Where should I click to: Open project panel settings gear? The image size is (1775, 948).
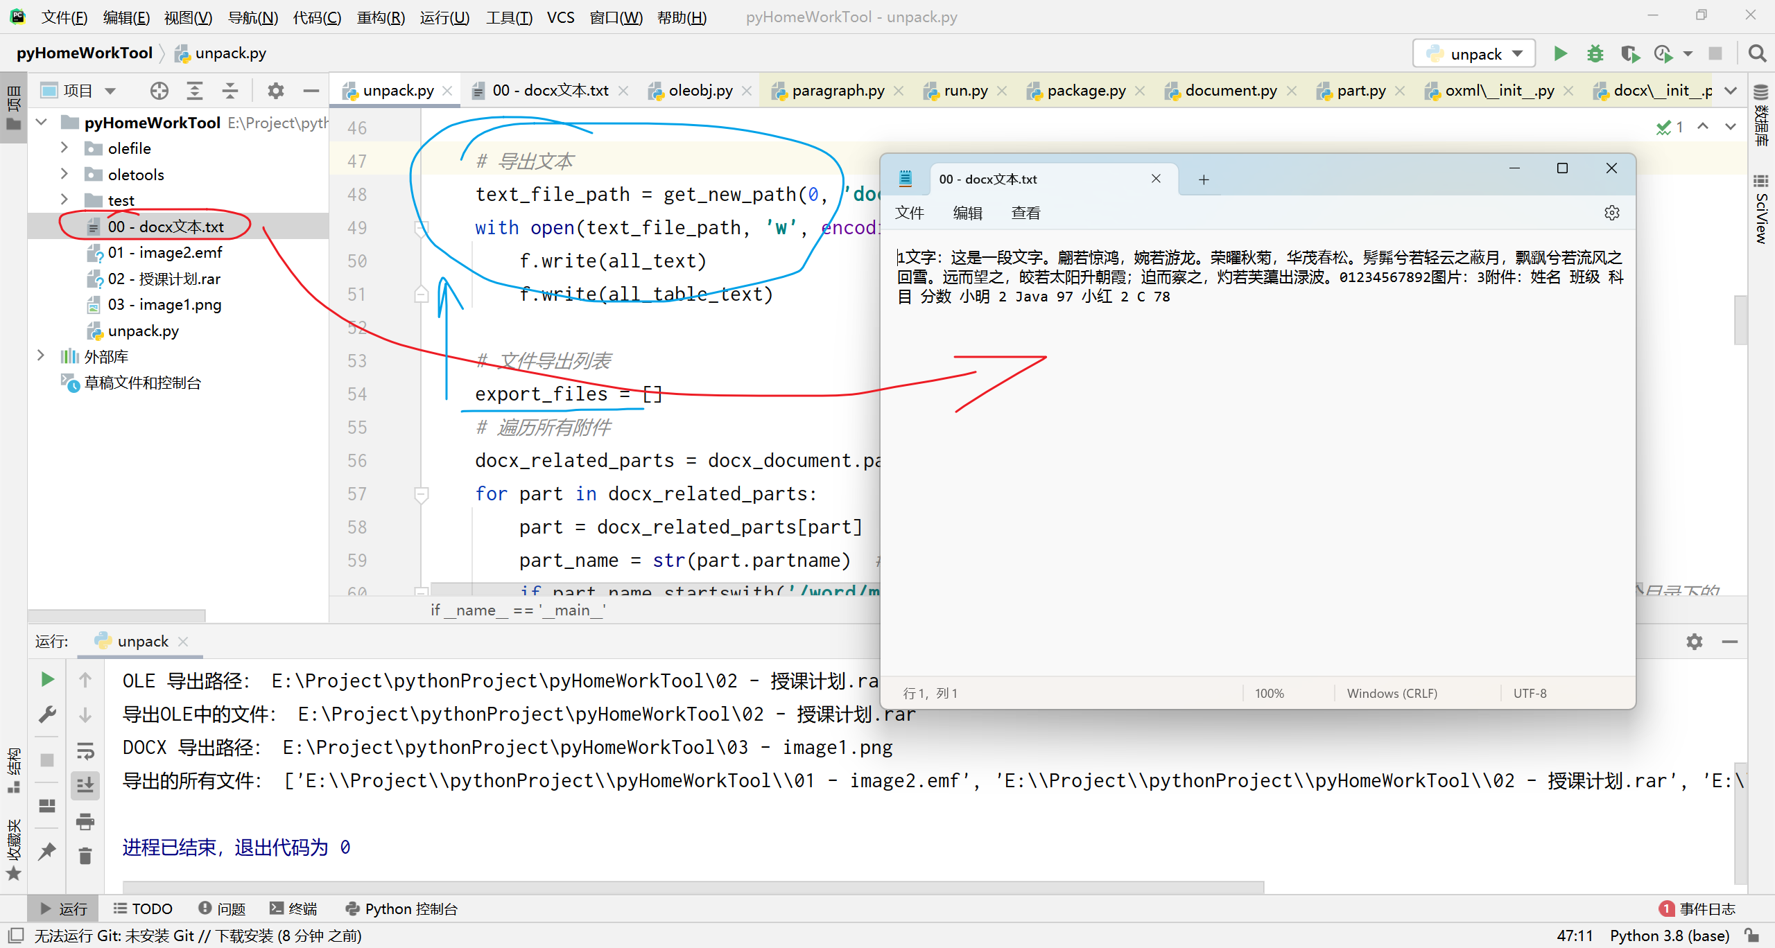point(276,91)
